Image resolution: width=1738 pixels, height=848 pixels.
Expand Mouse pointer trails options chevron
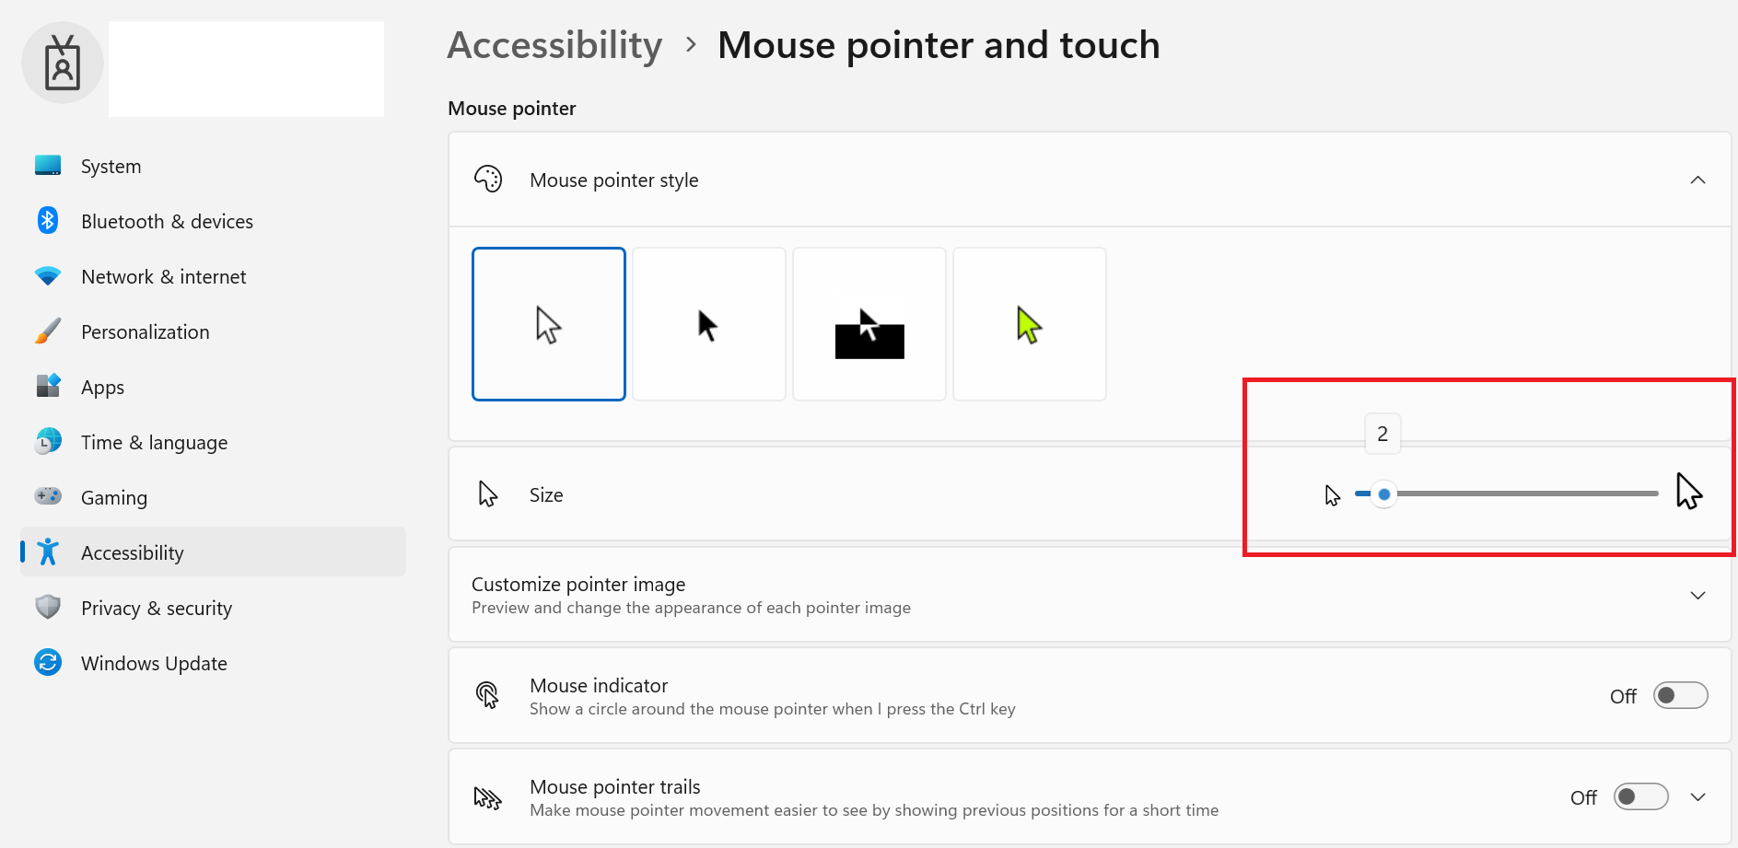pyautogui.click(x=1697, y=796)
